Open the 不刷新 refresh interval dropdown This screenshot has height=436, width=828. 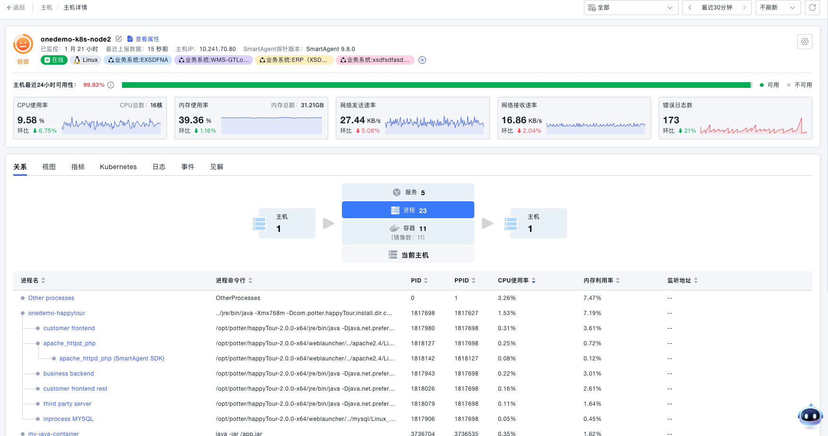coord(777,8)
